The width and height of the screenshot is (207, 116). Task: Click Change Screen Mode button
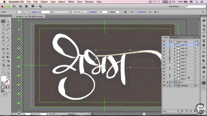pos(5,95)
